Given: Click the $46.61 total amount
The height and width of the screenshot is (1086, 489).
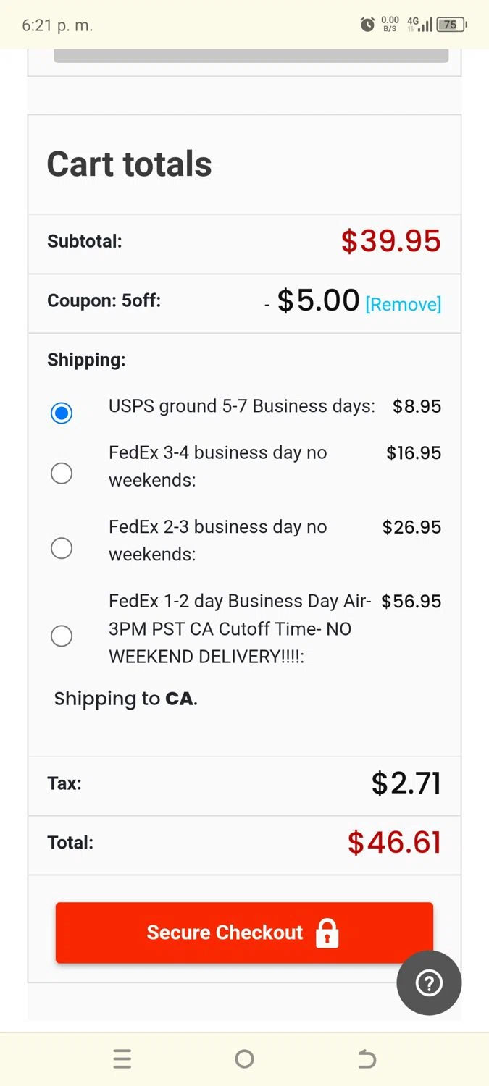Looking at the screenshot, I should point(394,842).
